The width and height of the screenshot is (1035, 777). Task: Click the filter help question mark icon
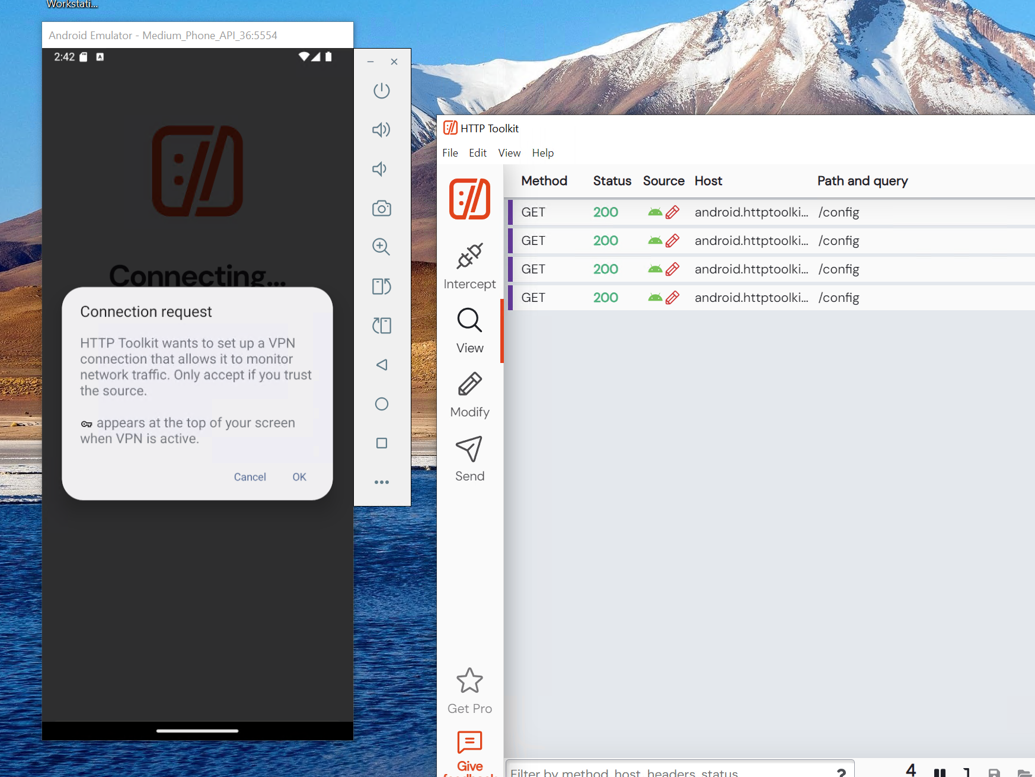point(841,772)
